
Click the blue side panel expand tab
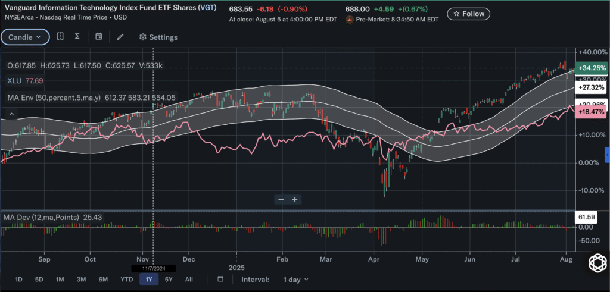point(607,155)
